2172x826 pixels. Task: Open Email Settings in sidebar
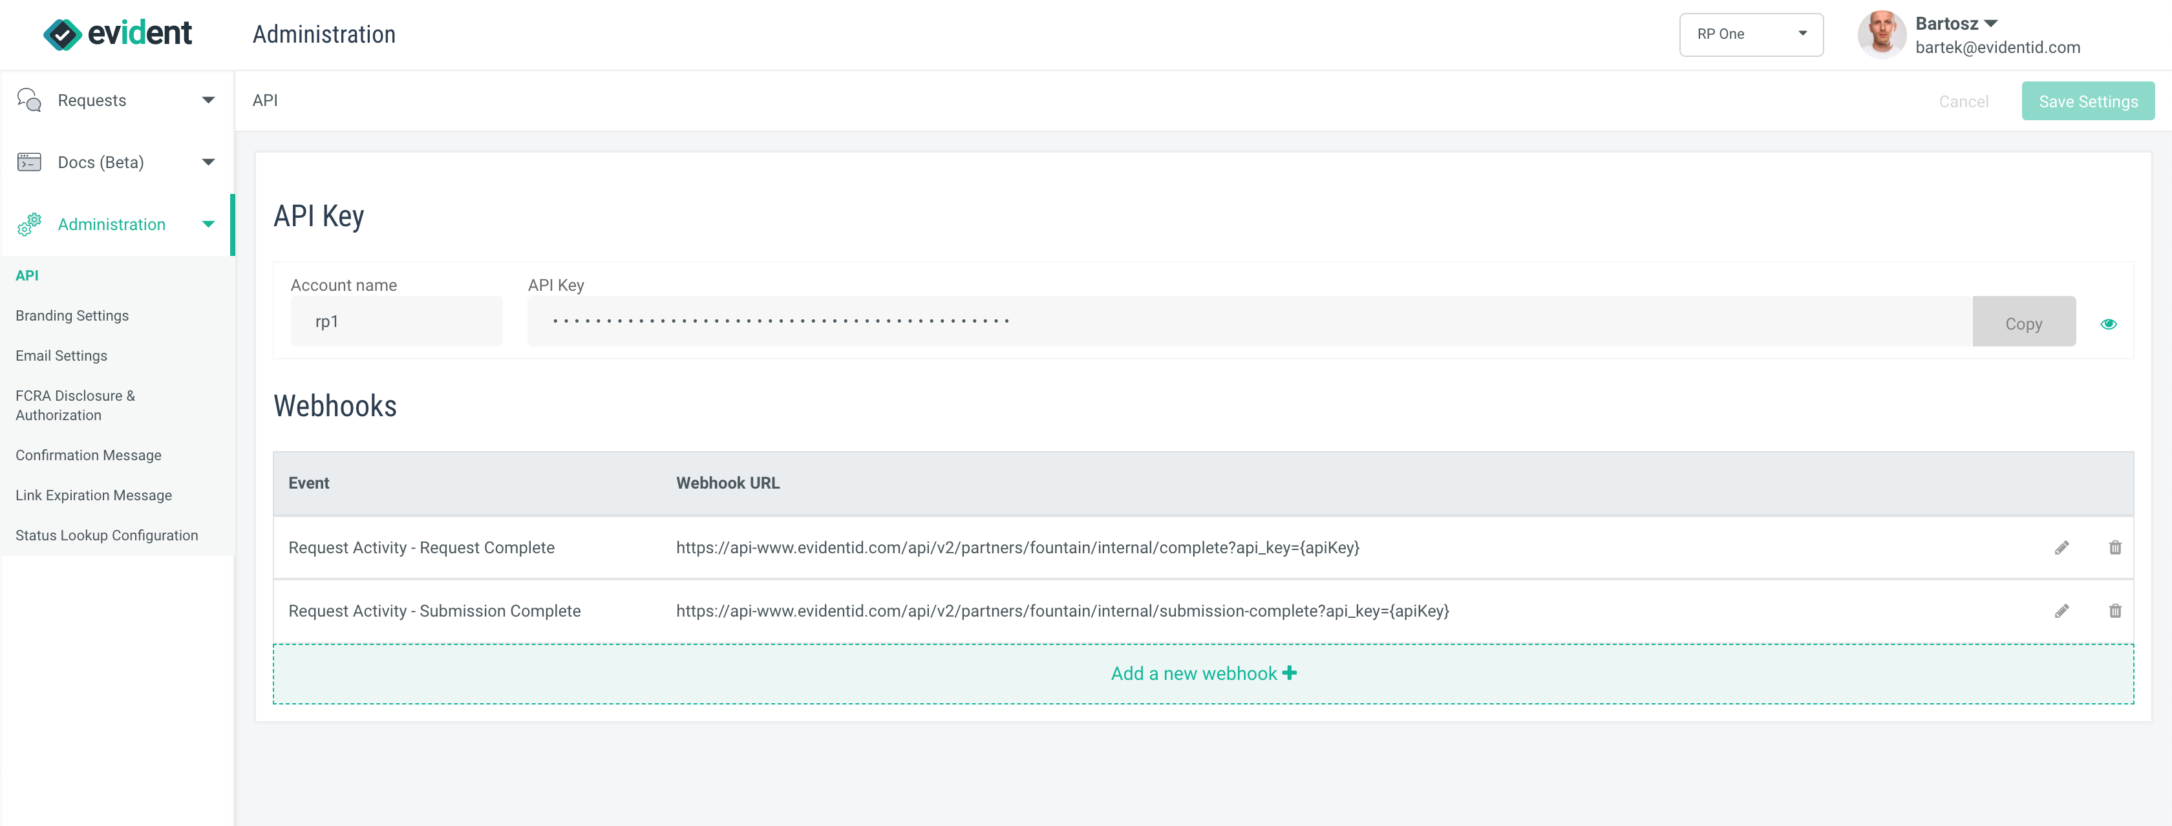[61, 355]
